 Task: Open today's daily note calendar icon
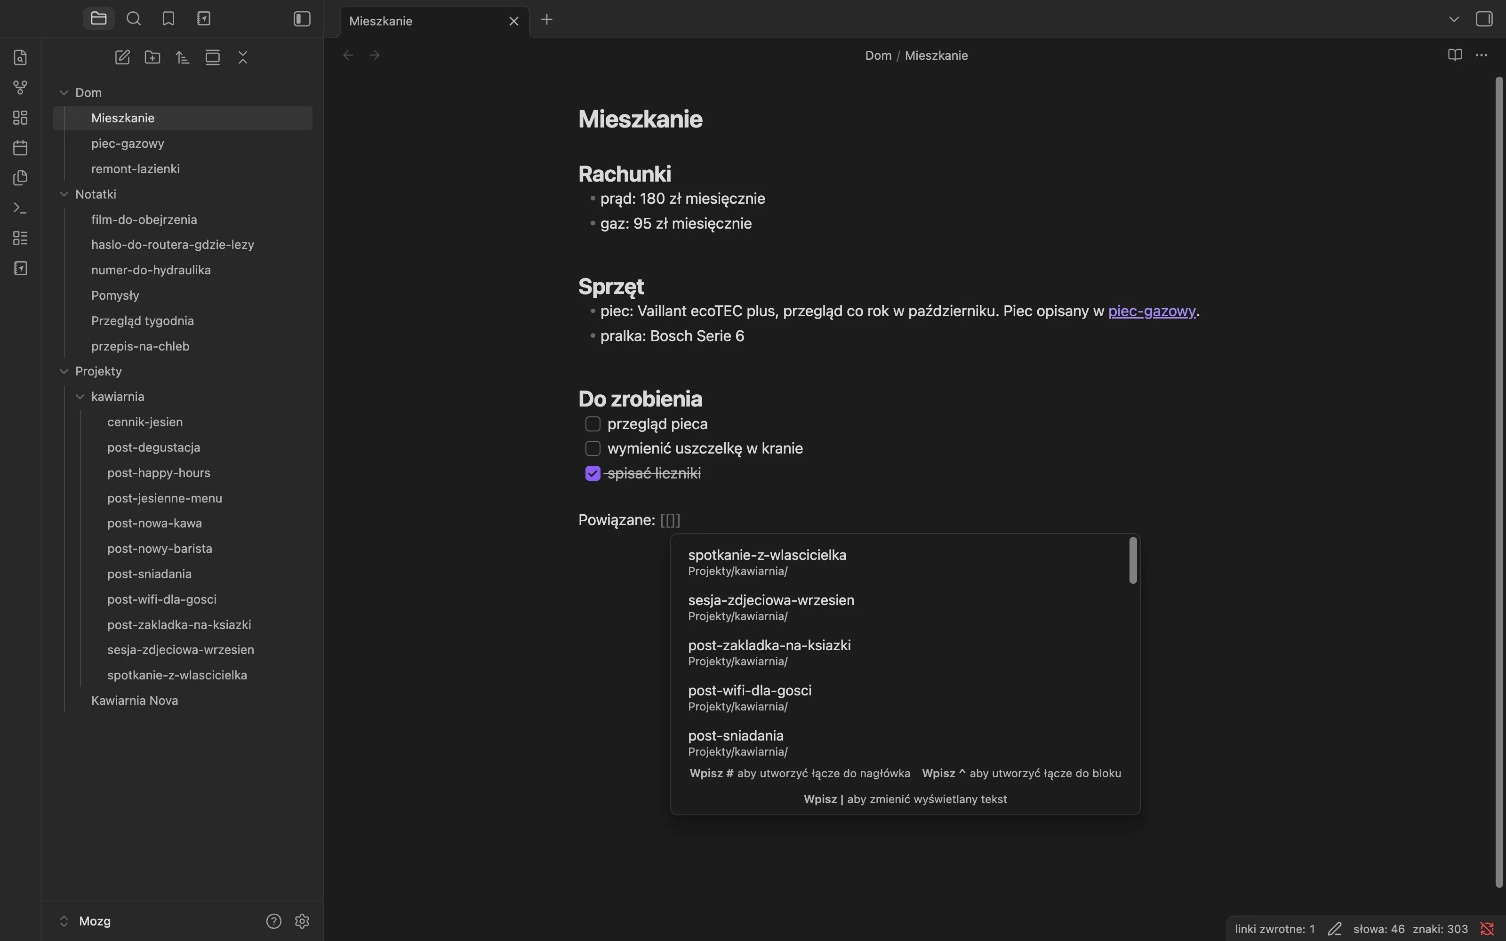pyautogui.click(x=20, y=147)
